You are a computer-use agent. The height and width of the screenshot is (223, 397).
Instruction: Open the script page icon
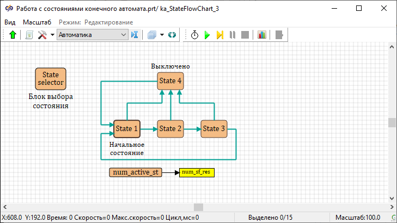pos(29,35)
